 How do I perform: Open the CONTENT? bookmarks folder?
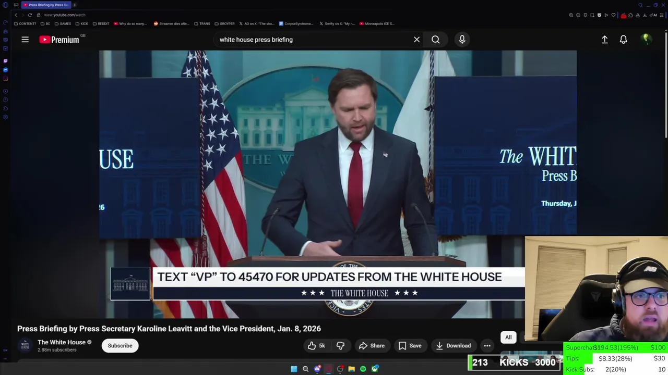[25, 23]
